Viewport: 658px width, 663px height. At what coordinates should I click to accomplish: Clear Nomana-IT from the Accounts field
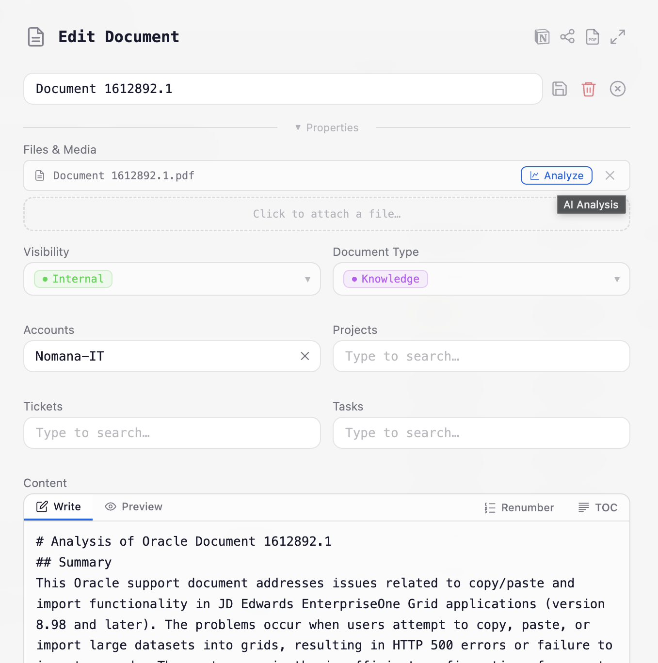pos(305,356)
